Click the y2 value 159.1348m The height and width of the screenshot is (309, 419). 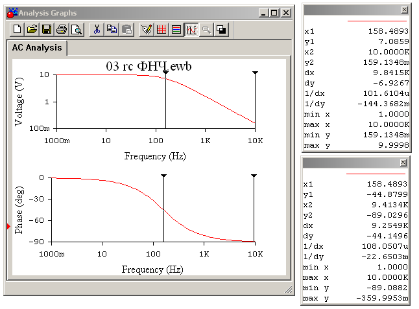point(386,62)
